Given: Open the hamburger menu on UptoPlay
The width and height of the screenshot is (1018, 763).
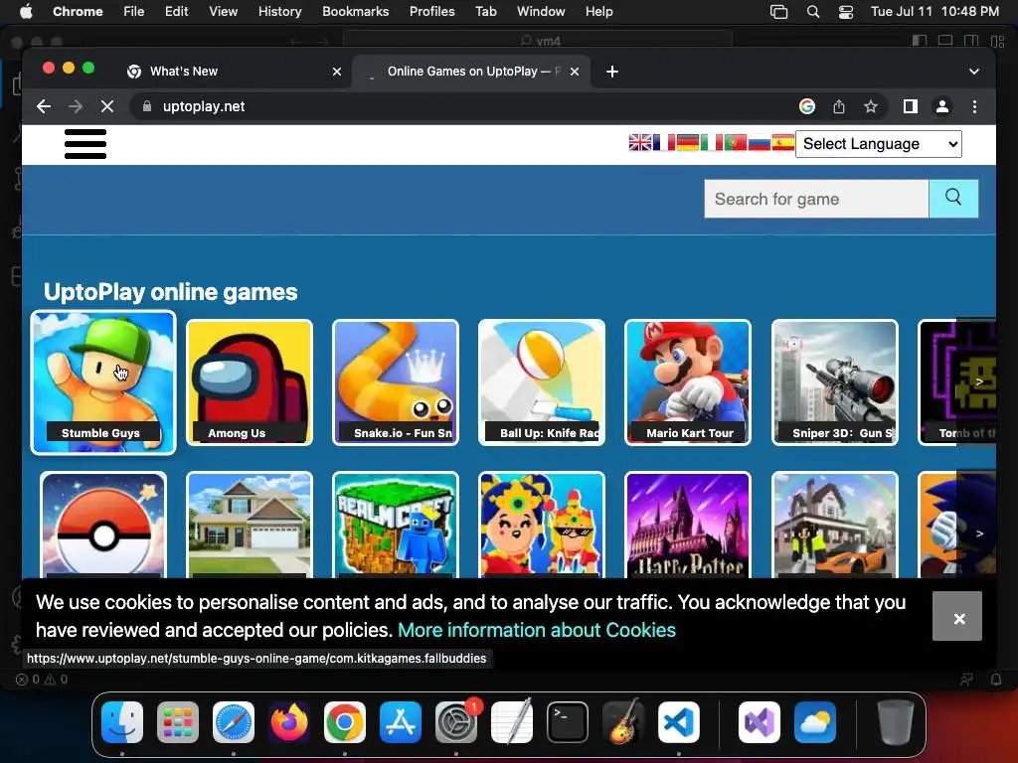Looking at the screenshot, I should pos(85,144).
